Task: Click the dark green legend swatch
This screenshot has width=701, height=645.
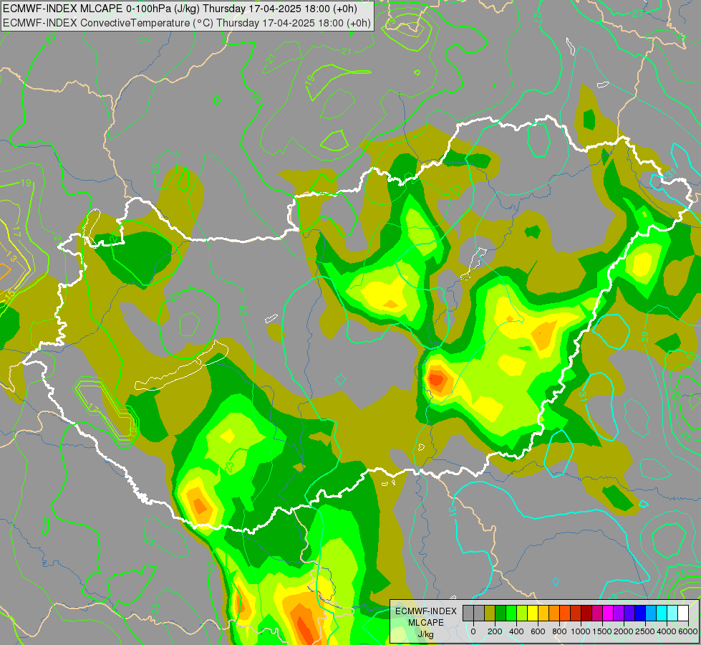Action: coord(501,613)
